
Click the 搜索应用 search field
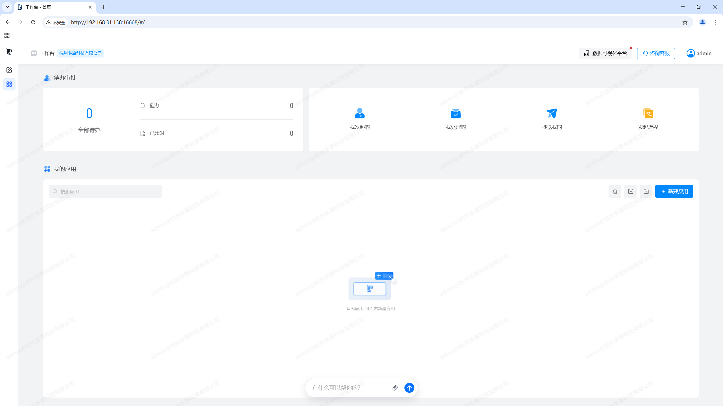click(x=105, y=191)
